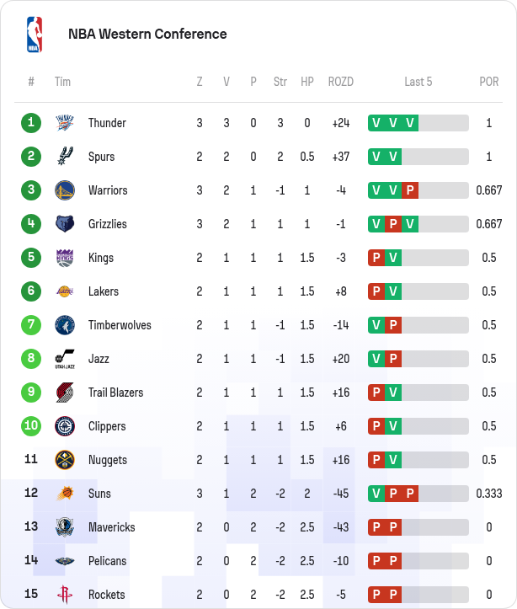Screen dimensions: 517x609
Task: Sort by the POR column header
Action: coord(489,82)
